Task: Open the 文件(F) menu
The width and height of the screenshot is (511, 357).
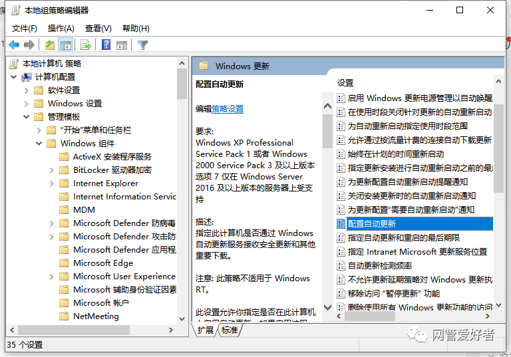Action: [x=25, y=29]
